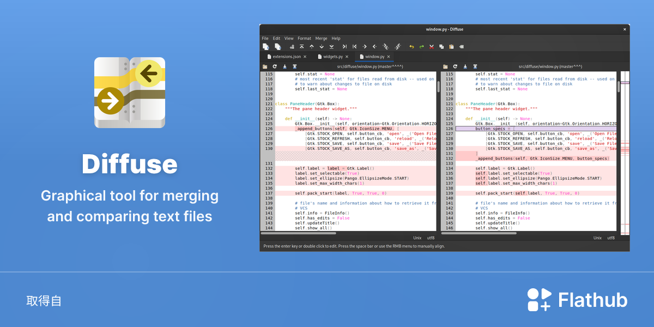Close the extensions.json tab
This screenshot has width=654, height=327.
tap(305, 57)
